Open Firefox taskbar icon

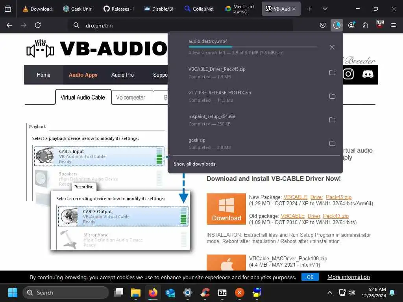pyautogui.click(x=153, y=293)
